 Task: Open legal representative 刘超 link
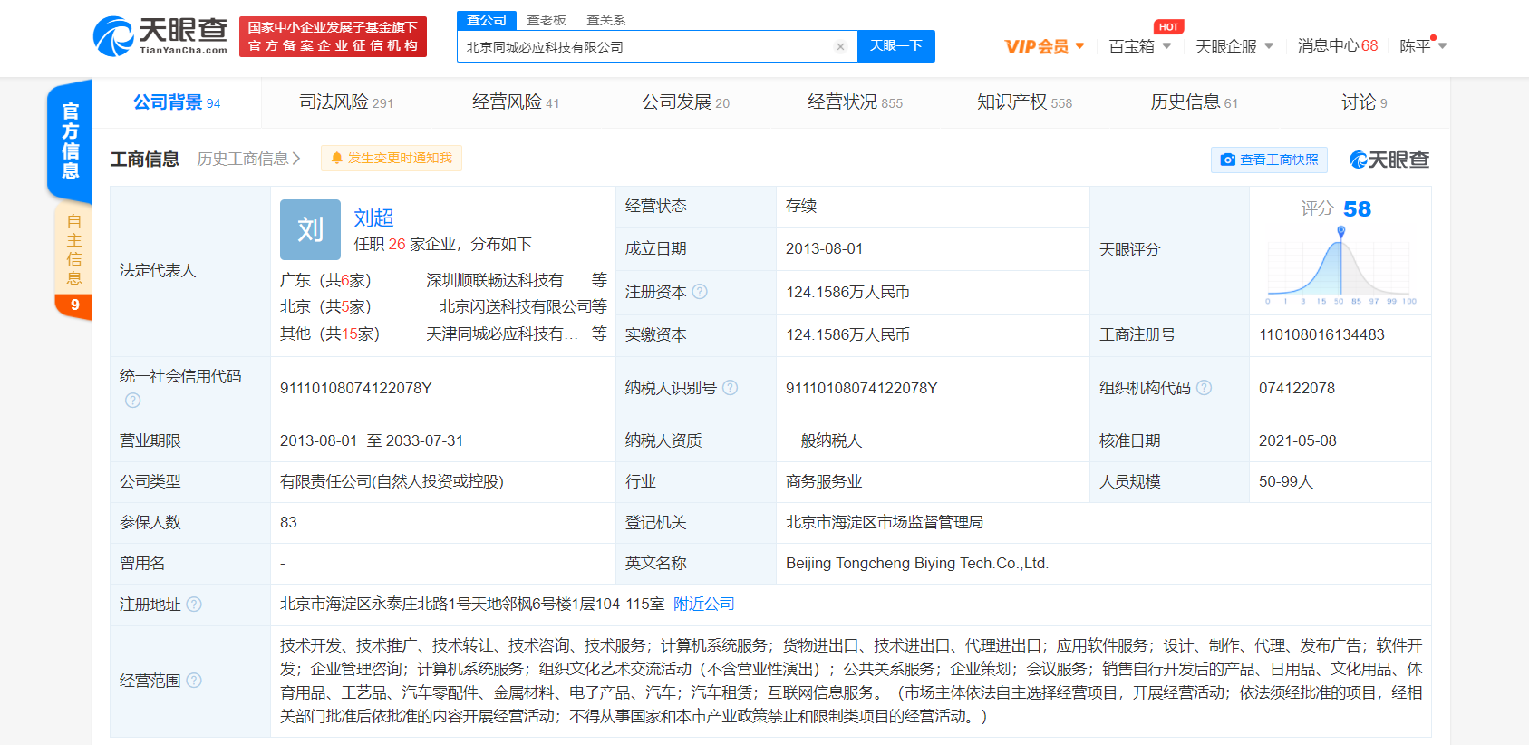tap(373, 218)
